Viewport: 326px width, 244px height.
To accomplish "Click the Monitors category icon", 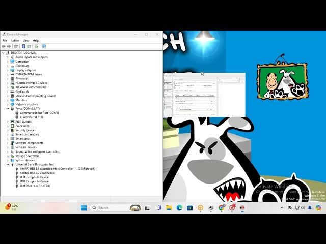I will click(x=12, y=100).
